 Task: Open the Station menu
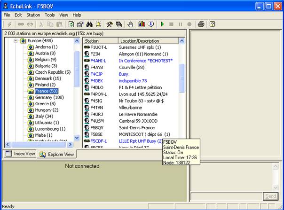pos(33,15)
